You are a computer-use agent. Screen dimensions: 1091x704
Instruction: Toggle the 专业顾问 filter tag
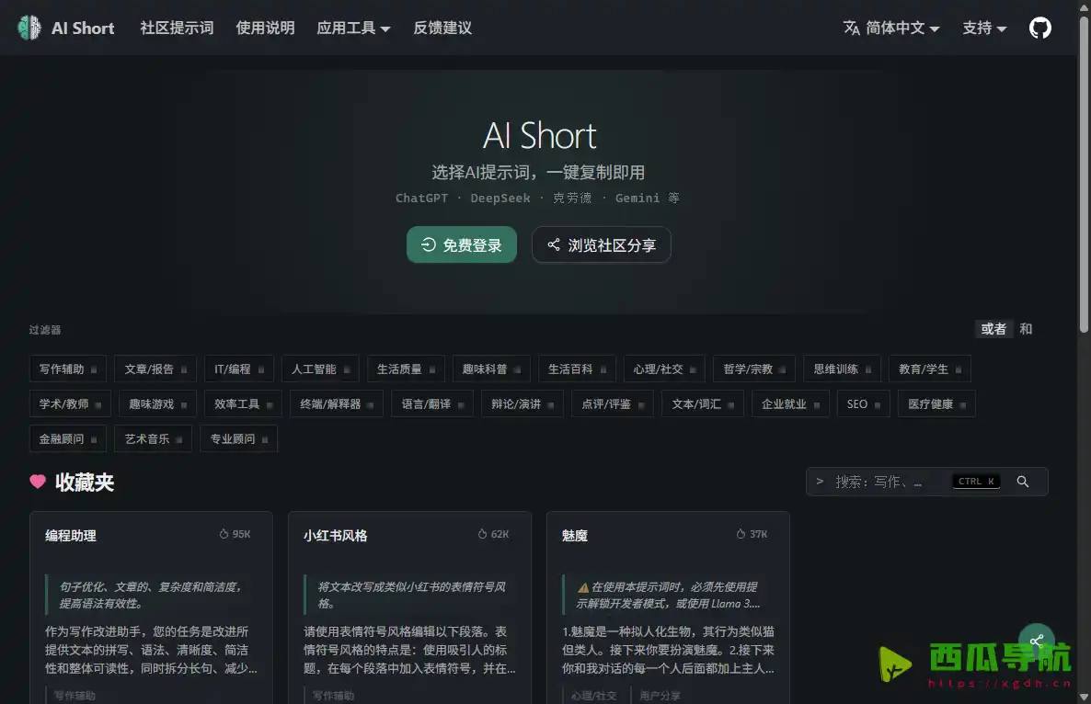(x=238, y=438)
